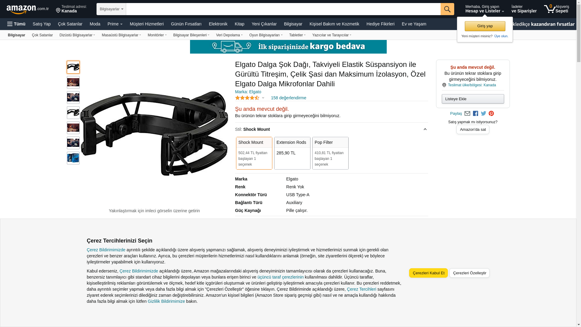This screenshot has width=581, height=327.
Task: Share product on Facebook icon
Action: [x=475, y=113]
